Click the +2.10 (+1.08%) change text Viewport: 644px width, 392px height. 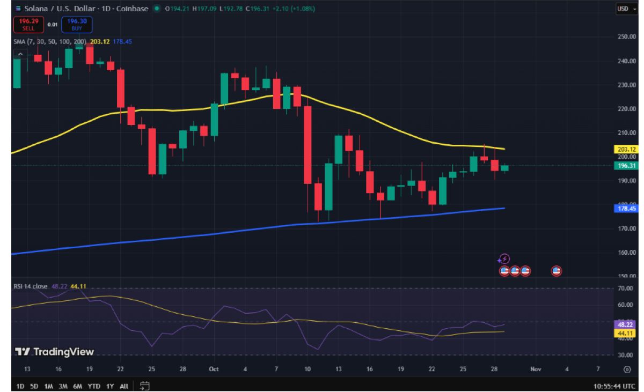pyautogui.click(x=292, y=9)
